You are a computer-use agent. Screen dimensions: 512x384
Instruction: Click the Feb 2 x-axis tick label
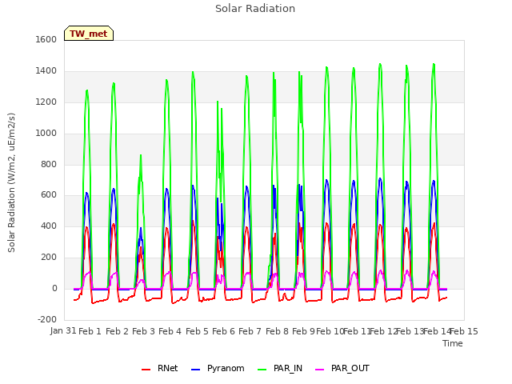tap(117, 331)
